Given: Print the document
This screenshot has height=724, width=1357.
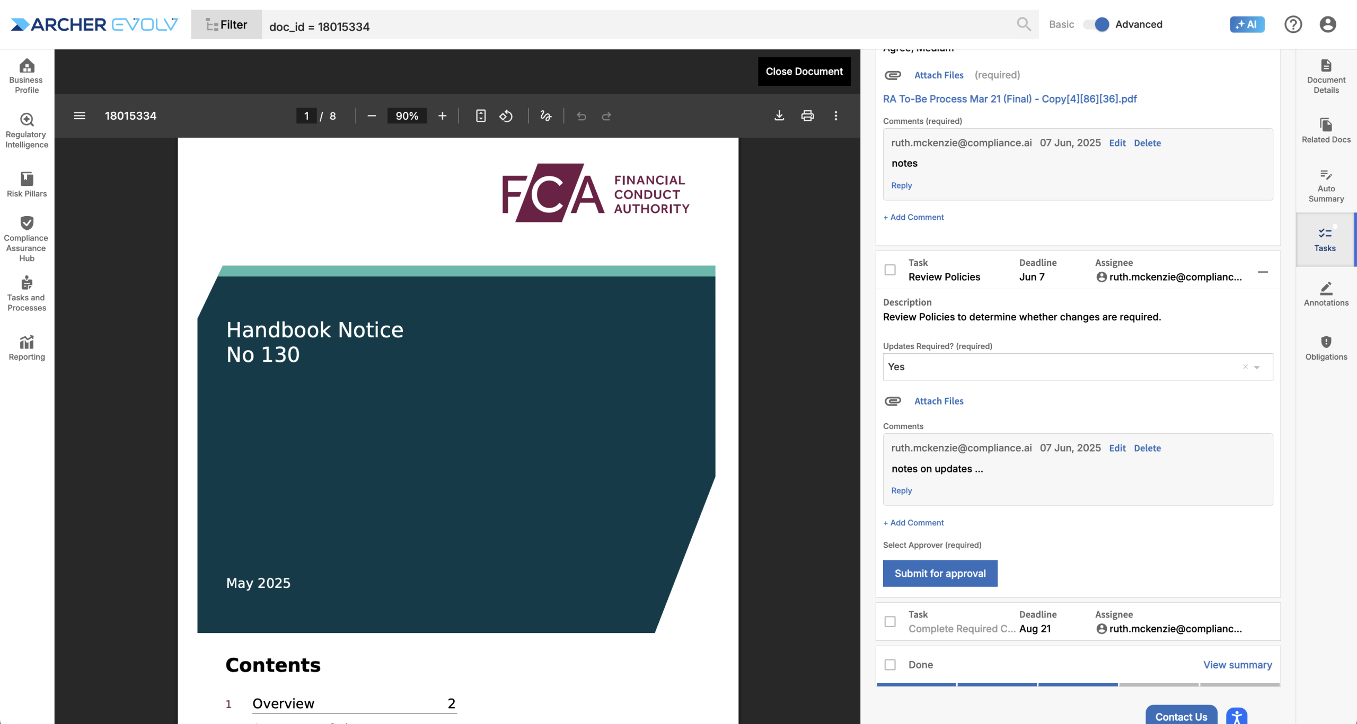Looking at the screenshot, I should [807, 116].
